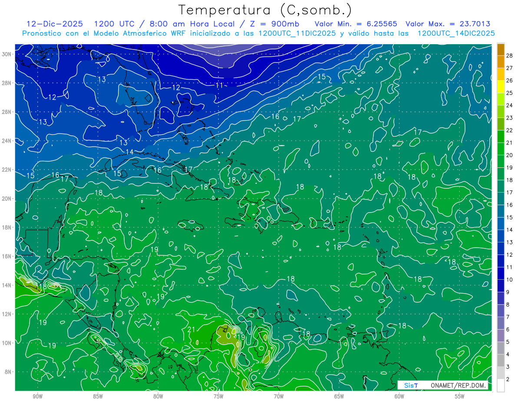Select the "85W" longitude label
The height and width of the screenshot is (402, 521).
(x=98, y=396)
